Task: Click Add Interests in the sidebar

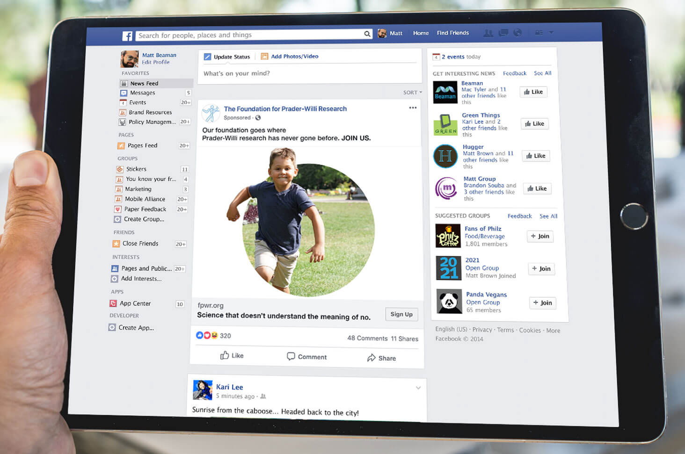Action: point(141,279)
